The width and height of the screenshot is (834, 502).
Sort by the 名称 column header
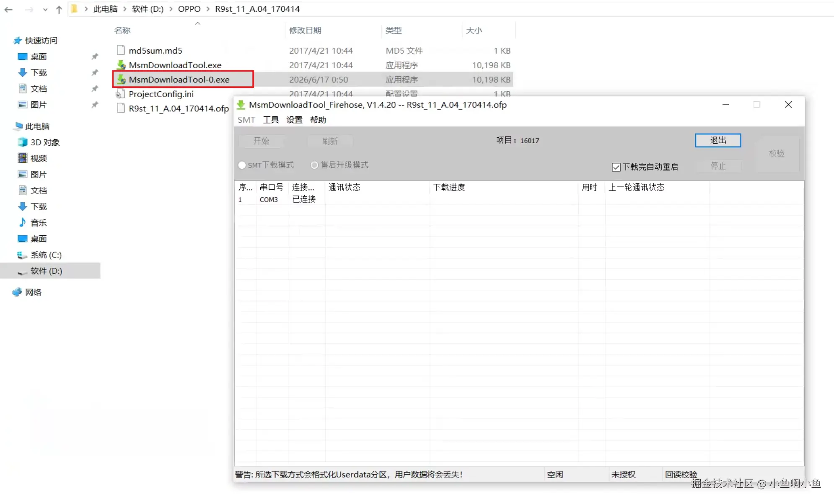tap(122, 30)
